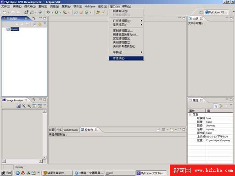Switch to the Web Browser tab
235x176 pixels.
click(x=71, y=130)
